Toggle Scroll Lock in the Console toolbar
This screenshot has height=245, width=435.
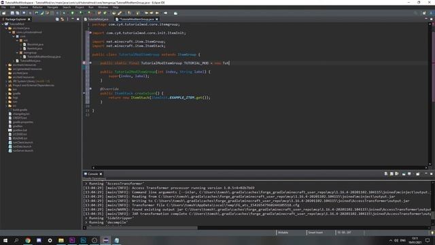pos(391,174)
